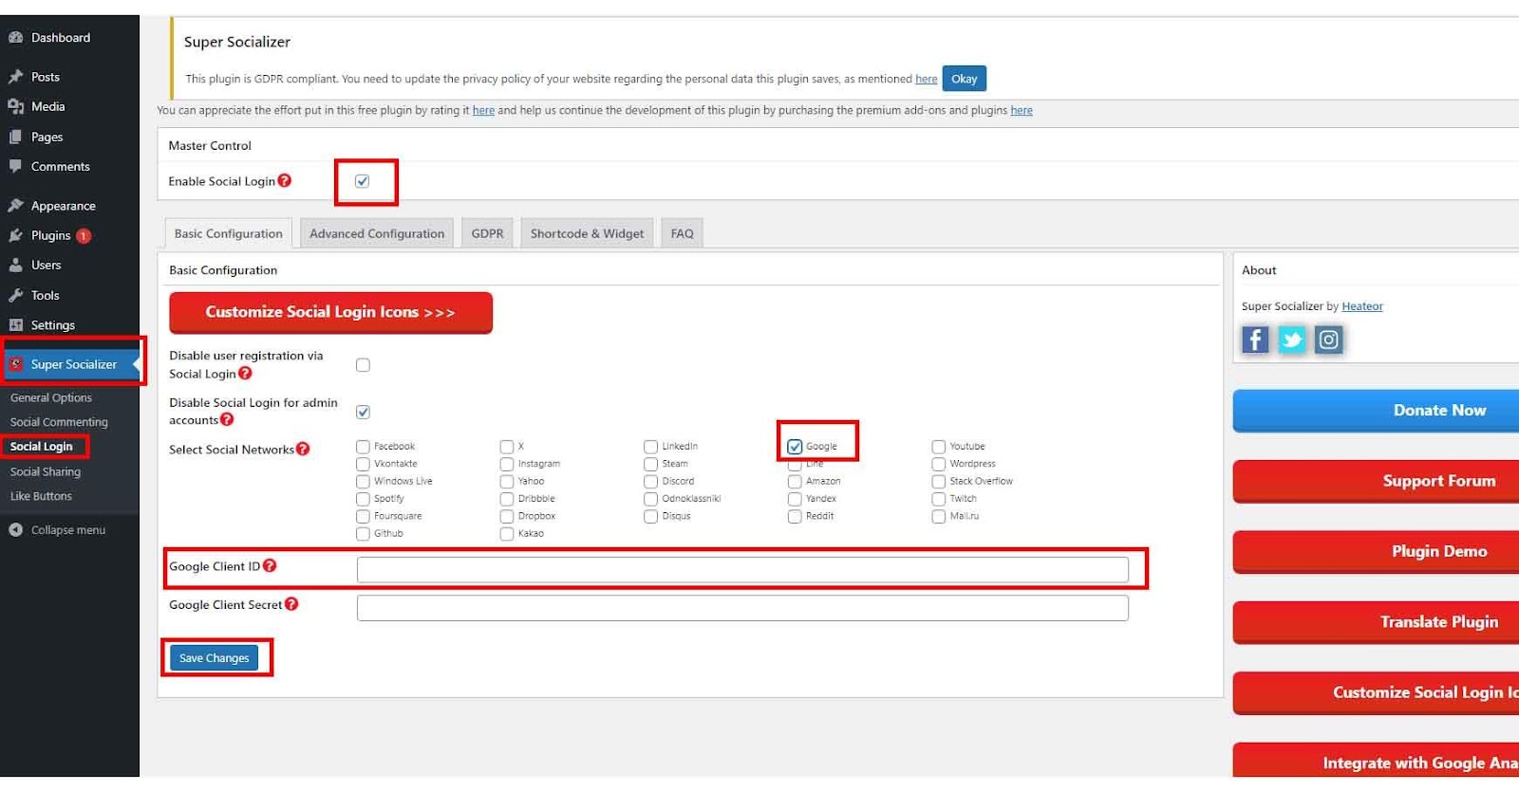Enable the Twitch network checkbox

pos(938,499)
